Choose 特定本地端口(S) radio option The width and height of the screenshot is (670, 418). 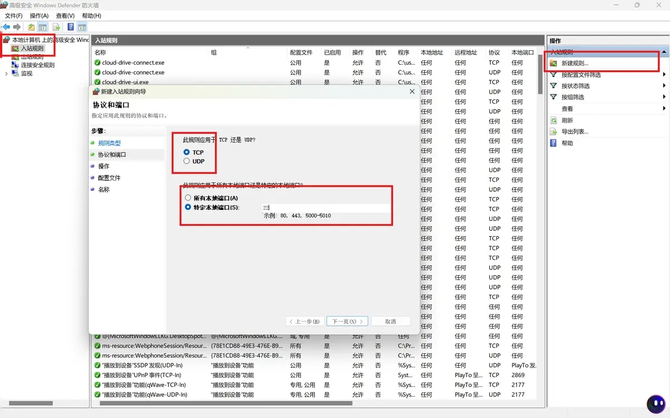pyautogui.click(x=188, y=207)
